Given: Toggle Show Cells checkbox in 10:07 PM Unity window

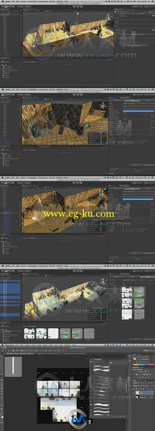Looking at the screenshot, I should pyautogui.click(x=101, y=142).
